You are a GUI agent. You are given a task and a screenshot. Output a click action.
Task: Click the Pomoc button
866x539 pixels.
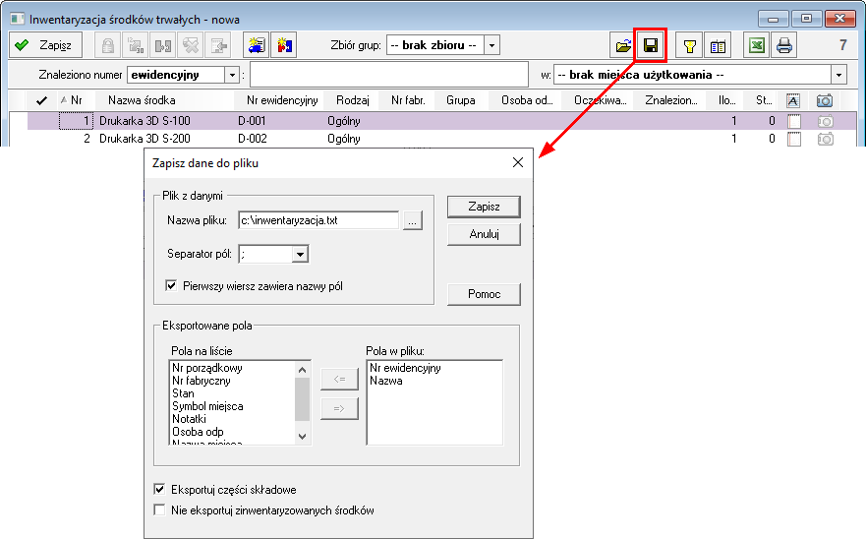pyautogui.click(x=483, y=294)
